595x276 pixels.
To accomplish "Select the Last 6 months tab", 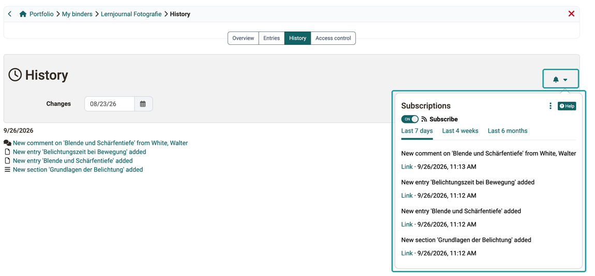I will click(508, 131).
